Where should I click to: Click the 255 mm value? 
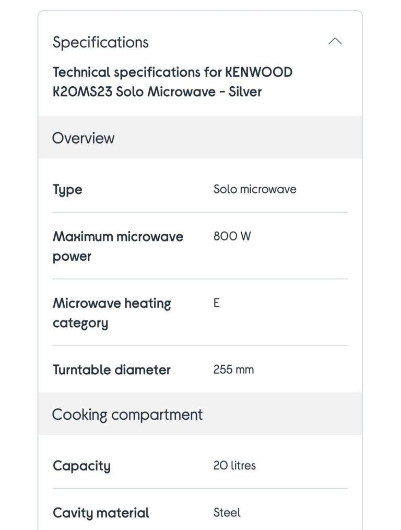coord(233,369)
